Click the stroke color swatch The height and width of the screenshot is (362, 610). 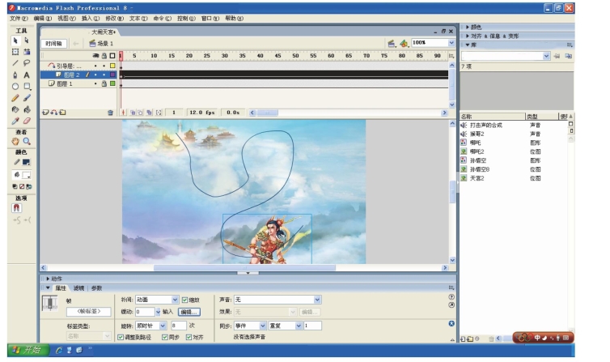pyautogui.click(x=26, y=162)
